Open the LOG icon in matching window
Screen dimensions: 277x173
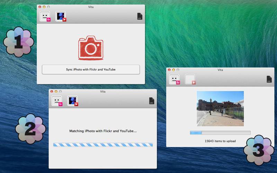click(x=152, y=101)
